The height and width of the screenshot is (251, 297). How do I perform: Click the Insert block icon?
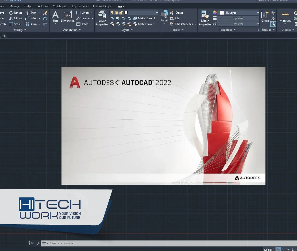click(x=164, y=14)
